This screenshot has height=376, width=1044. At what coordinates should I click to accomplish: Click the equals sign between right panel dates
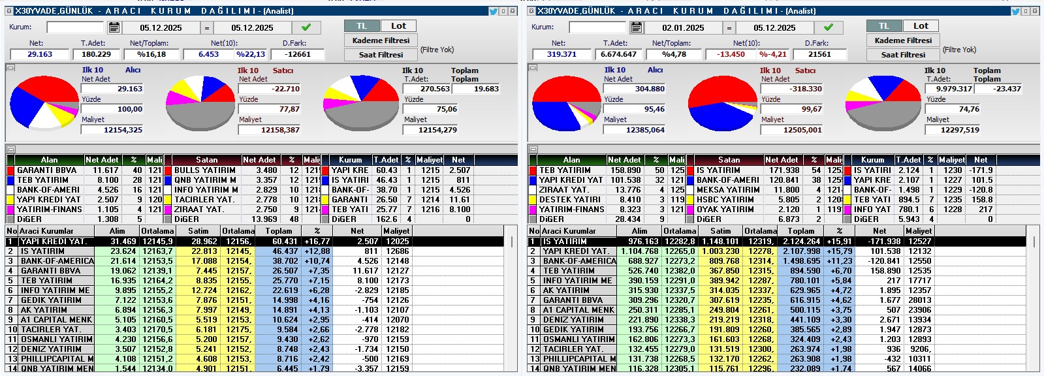729,27
